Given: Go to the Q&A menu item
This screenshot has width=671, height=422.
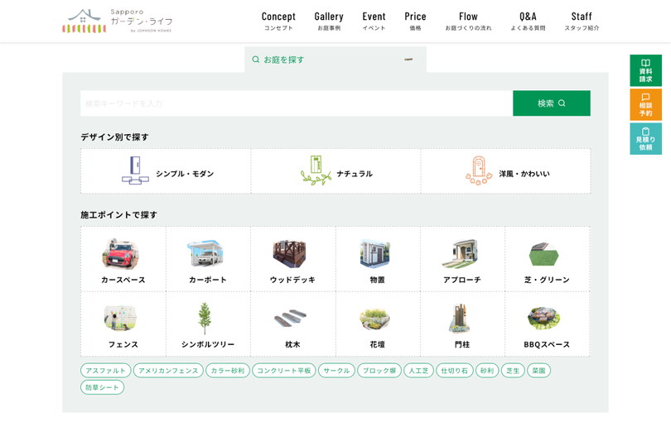Looking at the screenshot, I should pos(528,21).
